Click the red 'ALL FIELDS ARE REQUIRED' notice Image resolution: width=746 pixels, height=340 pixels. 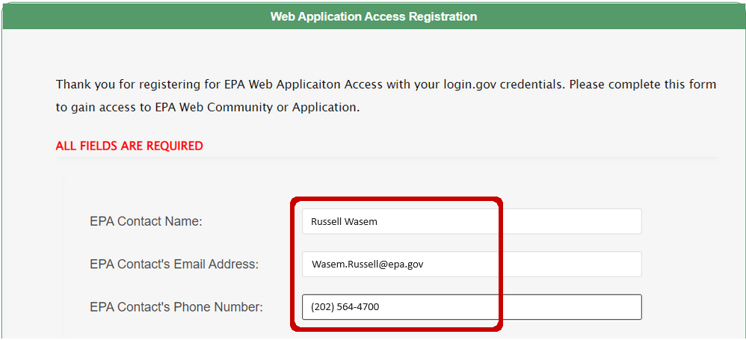click(129, 146)
